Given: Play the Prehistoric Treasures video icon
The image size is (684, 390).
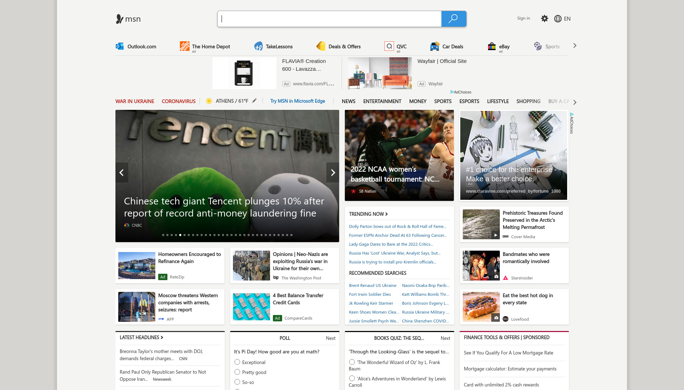Looking at the screenshot, I should (495, 235).
